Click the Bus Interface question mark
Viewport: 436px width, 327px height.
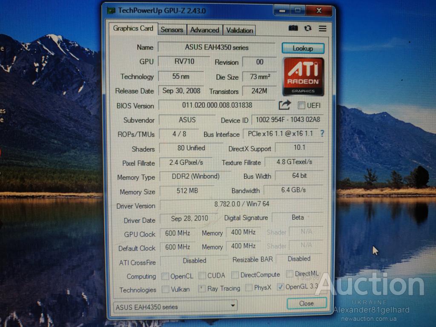coord(322,133)
